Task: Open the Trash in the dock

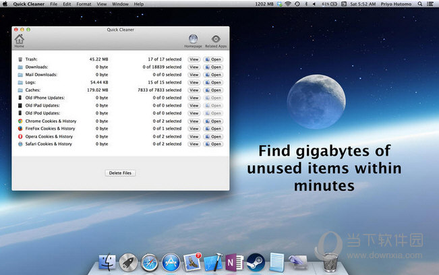Action: click(330, 262)
